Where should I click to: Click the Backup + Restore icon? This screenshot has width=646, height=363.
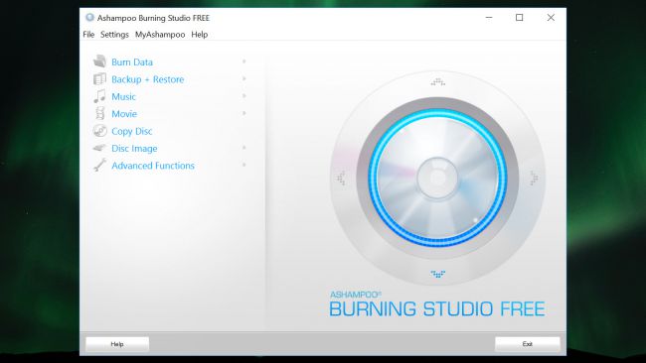[99, 79]
